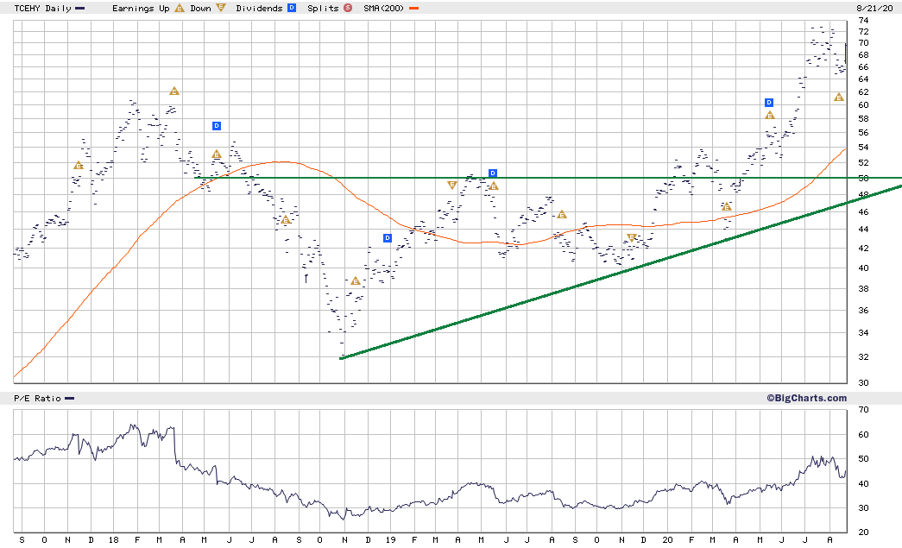Click the P/E Ratio panel label

click(37, 398)
